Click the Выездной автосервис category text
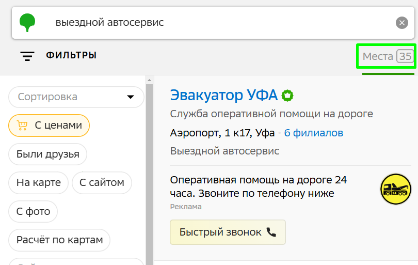418x265 pixels. pyautogui.click(x=224, y=151)
